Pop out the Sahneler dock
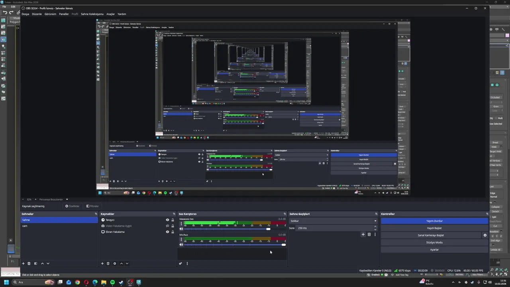This screenshot has width=510, height=287. (96, 214)
